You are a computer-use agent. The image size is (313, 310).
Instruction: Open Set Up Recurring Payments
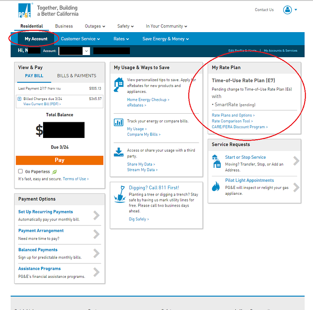click(45, 212)
